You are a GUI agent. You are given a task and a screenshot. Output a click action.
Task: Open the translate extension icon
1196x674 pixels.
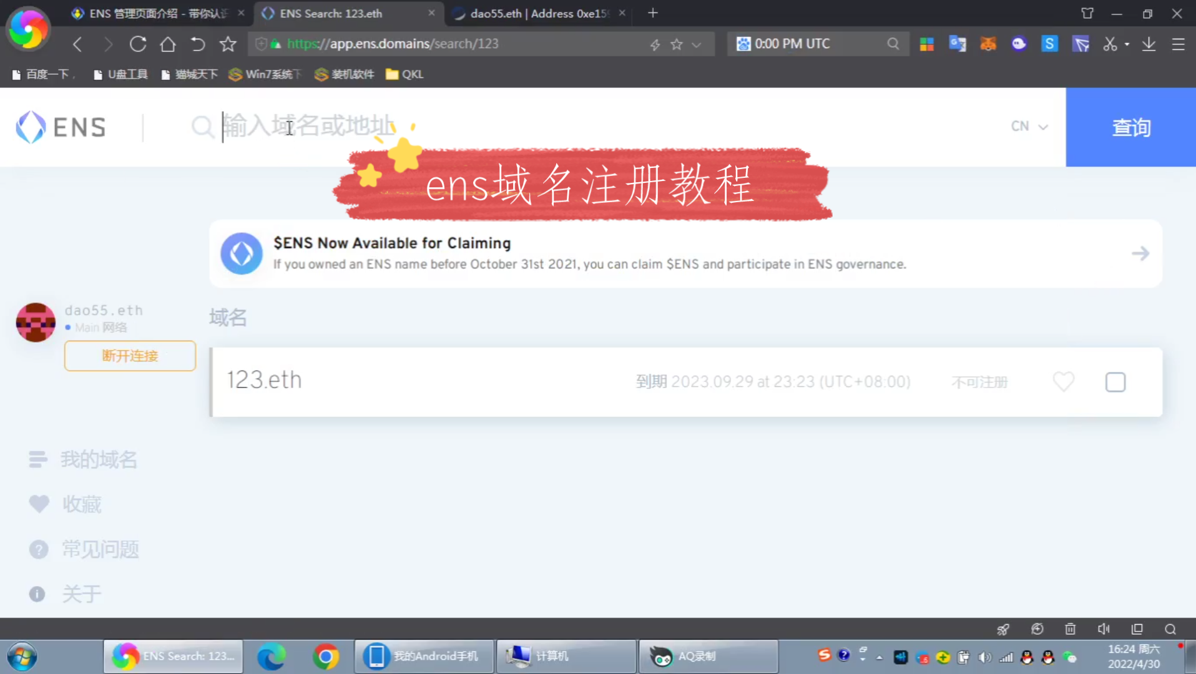coord(957,44)
